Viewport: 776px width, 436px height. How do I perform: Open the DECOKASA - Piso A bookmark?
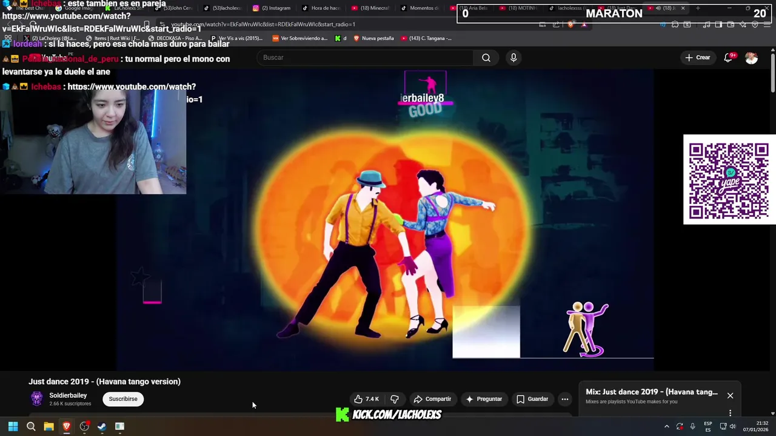(175, 38)
